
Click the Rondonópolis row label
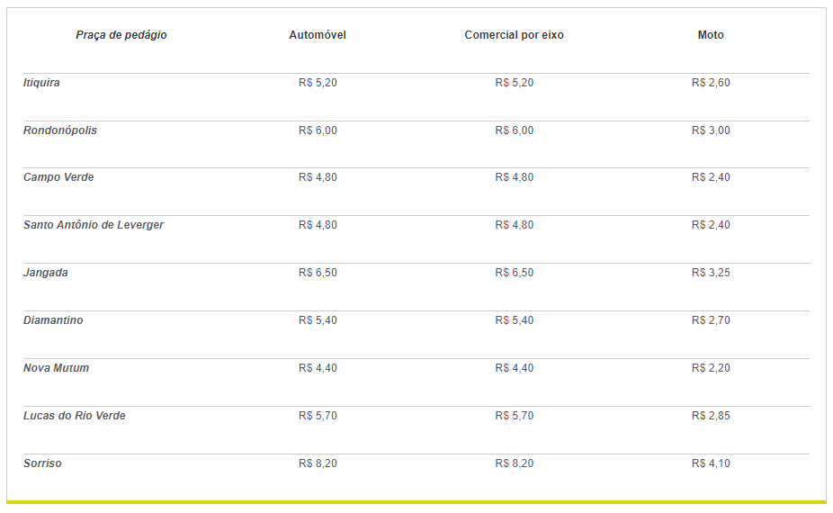pos(60,130)
